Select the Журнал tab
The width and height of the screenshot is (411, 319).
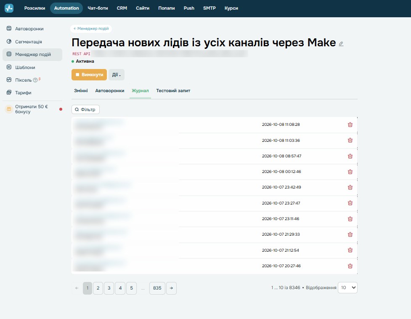140,91
